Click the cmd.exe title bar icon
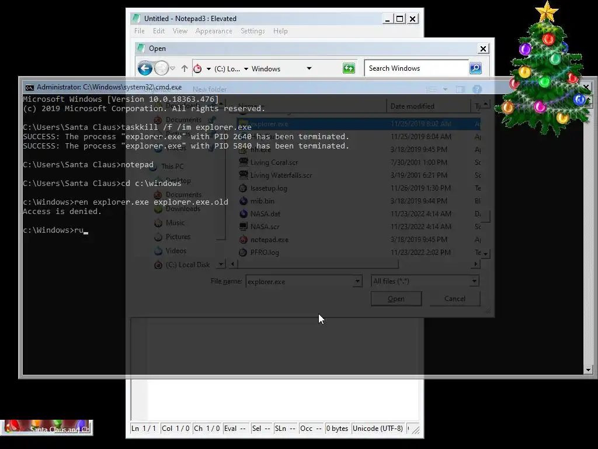This screenshot has height=449, width=598. (x=29, y=88)
